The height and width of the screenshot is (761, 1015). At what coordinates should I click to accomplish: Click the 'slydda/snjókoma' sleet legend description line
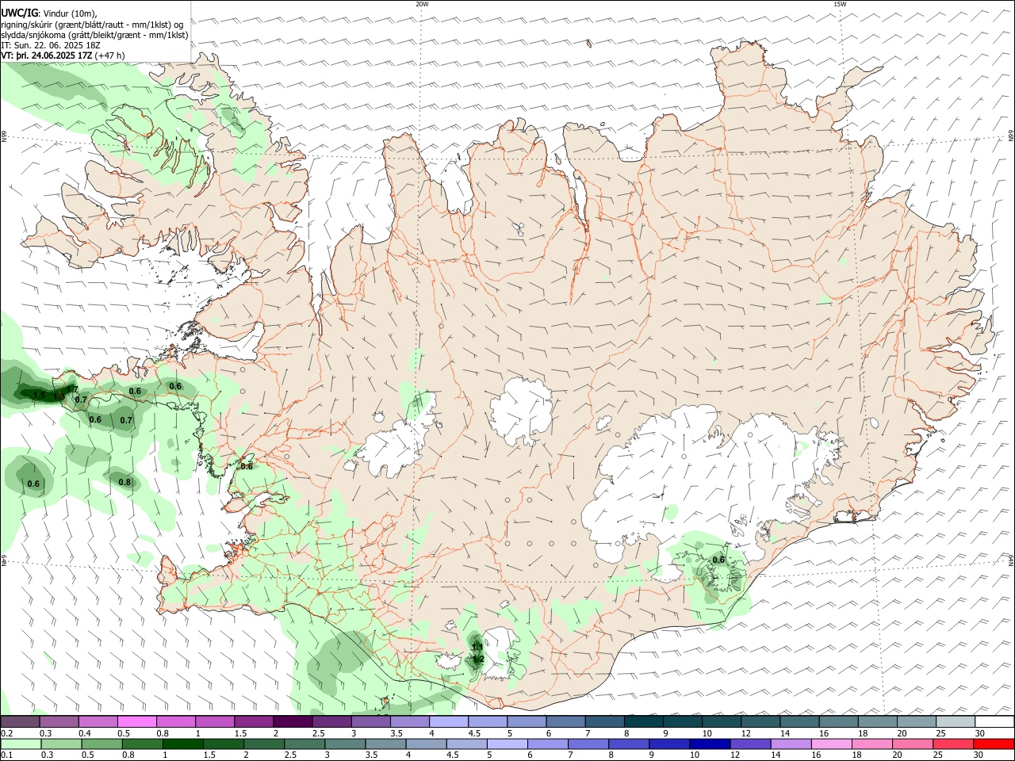click(94, 35)
